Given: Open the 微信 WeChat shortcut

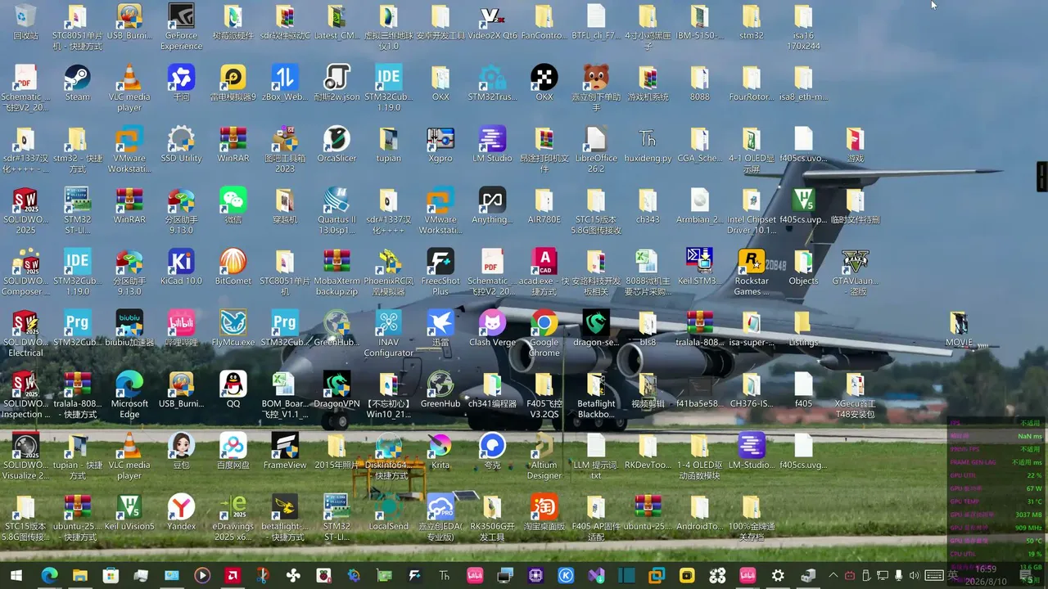Looking at the screenshot, I should pos(233,206).
